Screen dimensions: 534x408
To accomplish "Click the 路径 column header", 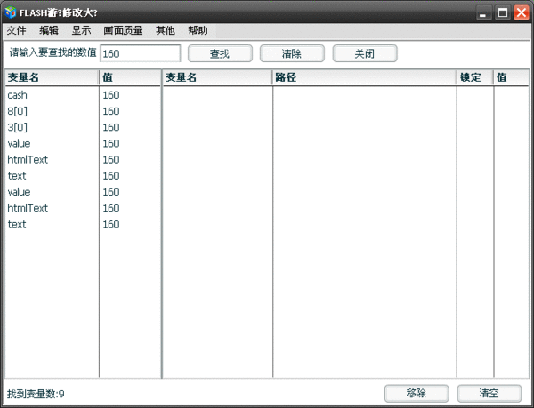I will point(364,77).
